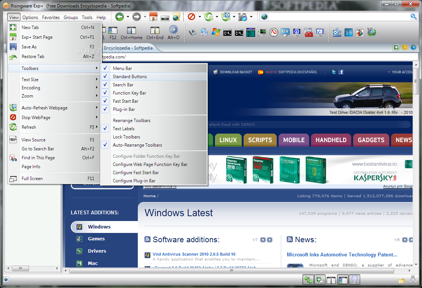Expand the Auto-Refresh Webpage submenu
Screen dimensions: 422x288
[x=54, y=108]
